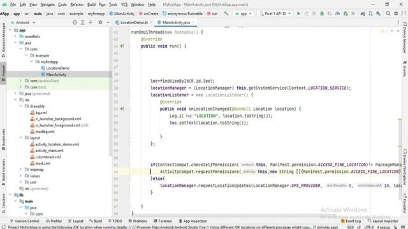Viewport: 408px width, 229px height.
Task: Open the Version Control tool window
Action: pyautogui.click(x=24, y=221)
